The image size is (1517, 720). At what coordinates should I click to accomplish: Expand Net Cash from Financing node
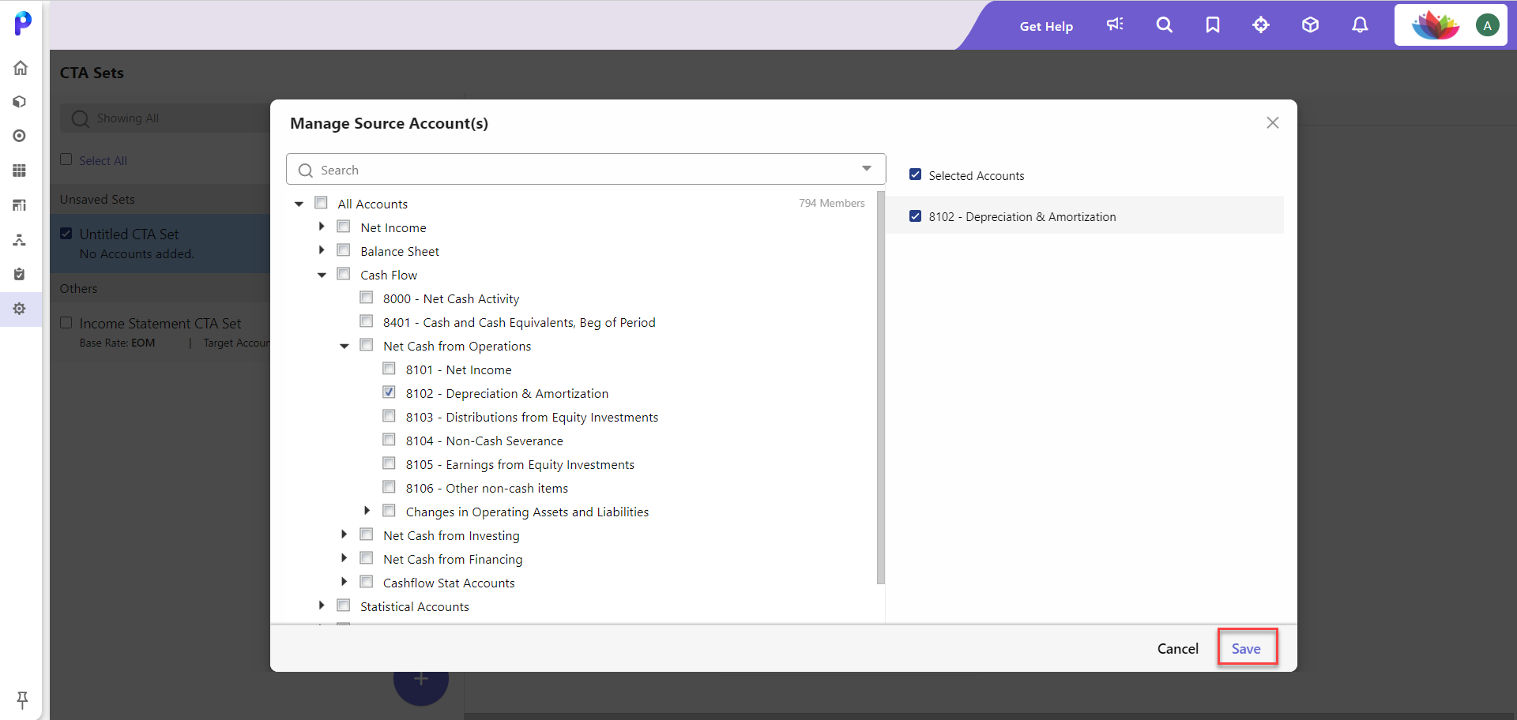(344, 558)
